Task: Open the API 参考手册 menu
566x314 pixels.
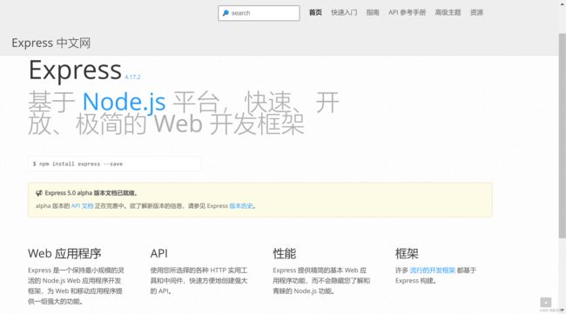Action: pyautogui.click(x=407, y=13)
